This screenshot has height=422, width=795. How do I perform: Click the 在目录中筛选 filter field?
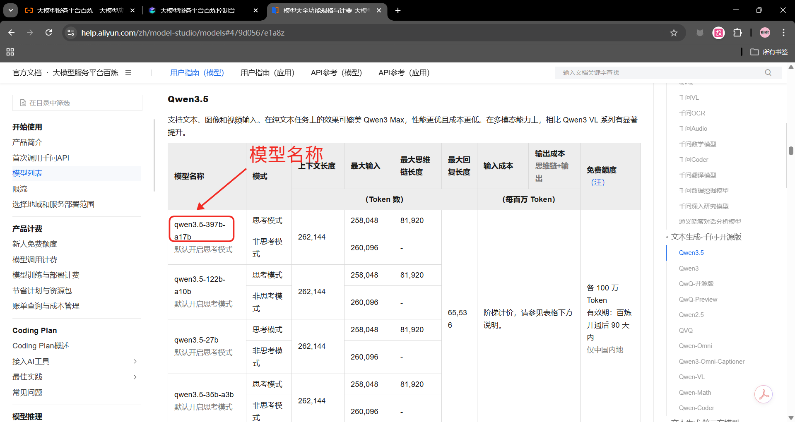(77, 103)
